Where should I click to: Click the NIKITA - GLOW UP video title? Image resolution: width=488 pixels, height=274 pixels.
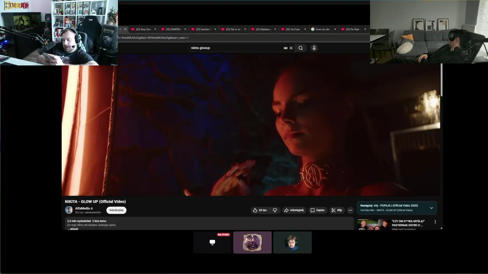tap(95, 202)
